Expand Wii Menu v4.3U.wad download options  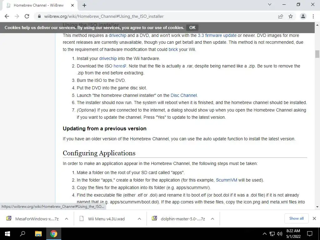pyautogui.click(x=139, y=219)
